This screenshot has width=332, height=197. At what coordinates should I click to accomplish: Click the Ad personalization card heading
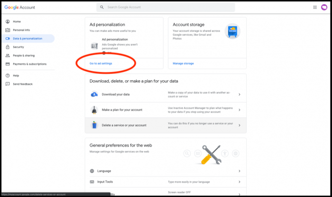(107, 25)
